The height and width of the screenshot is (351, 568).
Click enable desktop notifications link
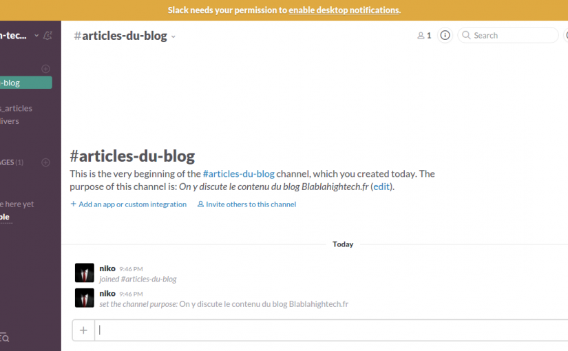pos(344,10)
